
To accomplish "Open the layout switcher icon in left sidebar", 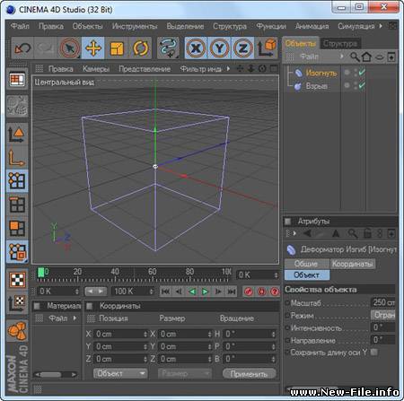I will (x=17, y=80).
